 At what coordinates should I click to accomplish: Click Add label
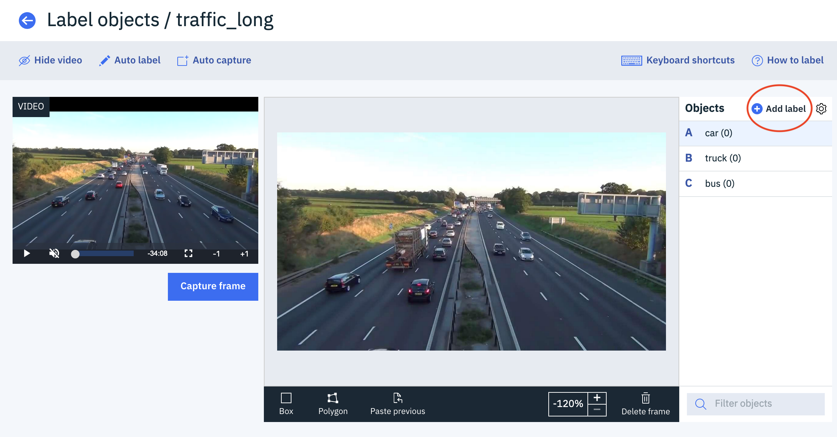point(779,109)
